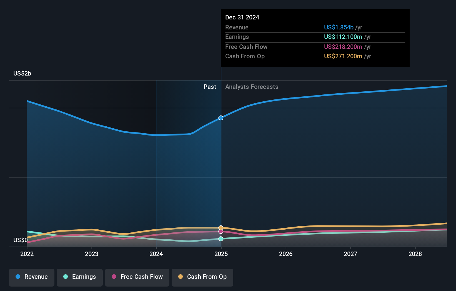
Task: Click the US$1.854b Revenue value
Action: click(x=339, y=27)
